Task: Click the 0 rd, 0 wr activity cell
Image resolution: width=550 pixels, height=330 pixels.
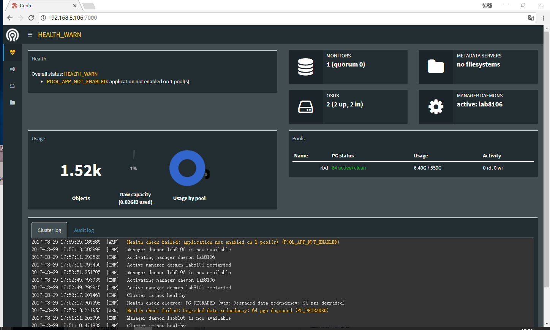Action: 493,168
